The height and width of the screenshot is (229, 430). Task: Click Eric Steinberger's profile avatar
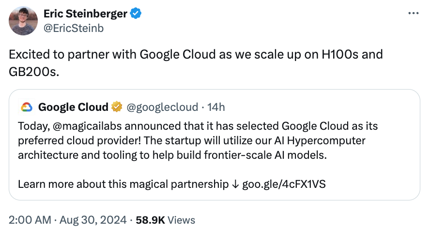click(23, 21)
